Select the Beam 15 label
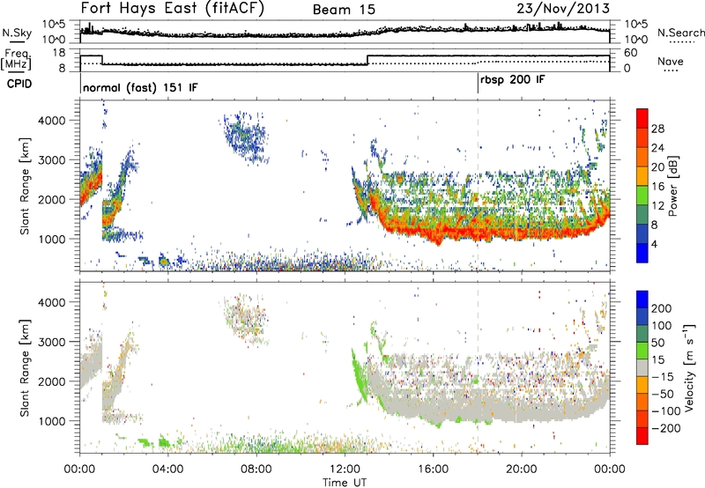The image size is (705, 488). (344, 10)
